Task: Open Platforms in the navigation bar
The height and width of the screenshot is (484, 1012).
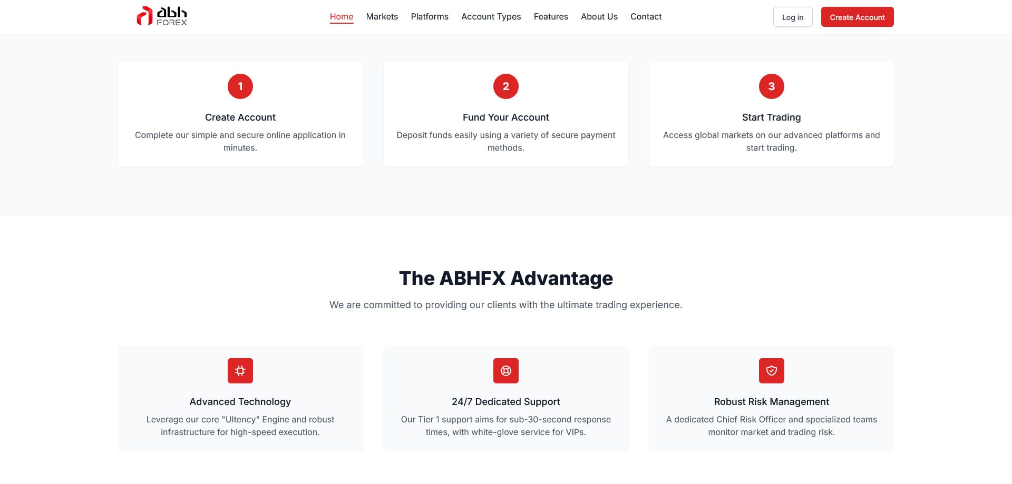Action: click(430, 17)
